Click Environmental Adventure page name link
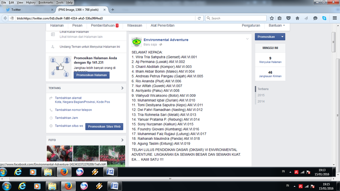The height and width of the screenshot is (191, 340). click(166, 40)
